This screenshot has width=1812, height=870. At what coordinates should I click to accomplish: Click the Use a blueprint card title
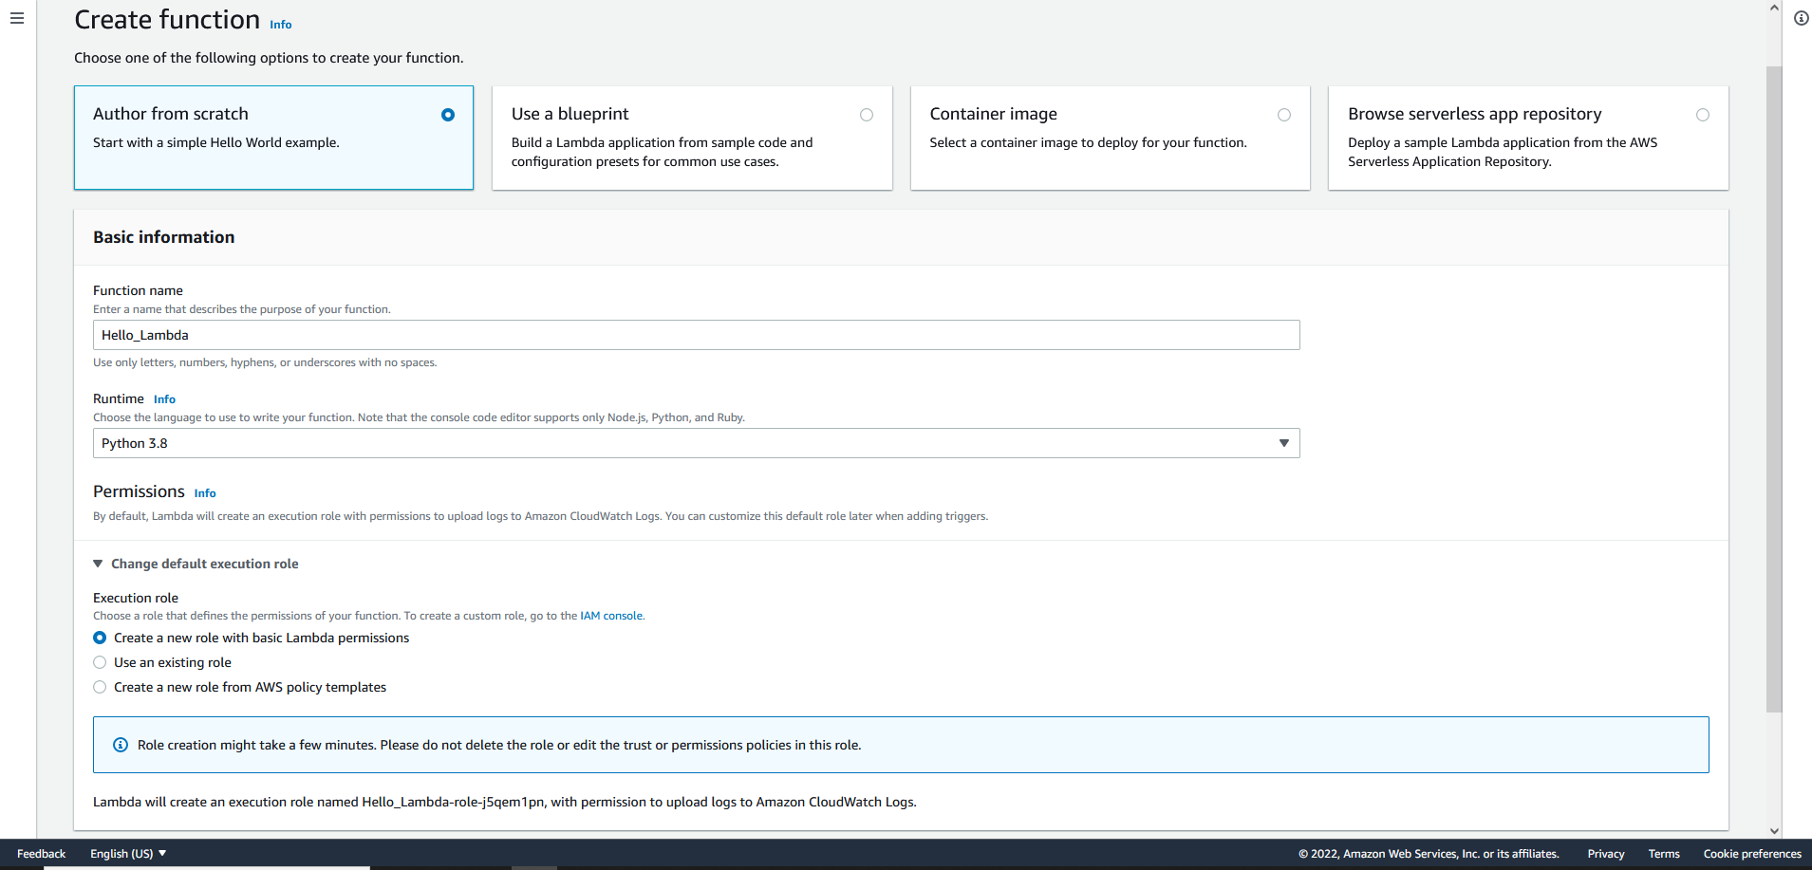tap(570, 114)
